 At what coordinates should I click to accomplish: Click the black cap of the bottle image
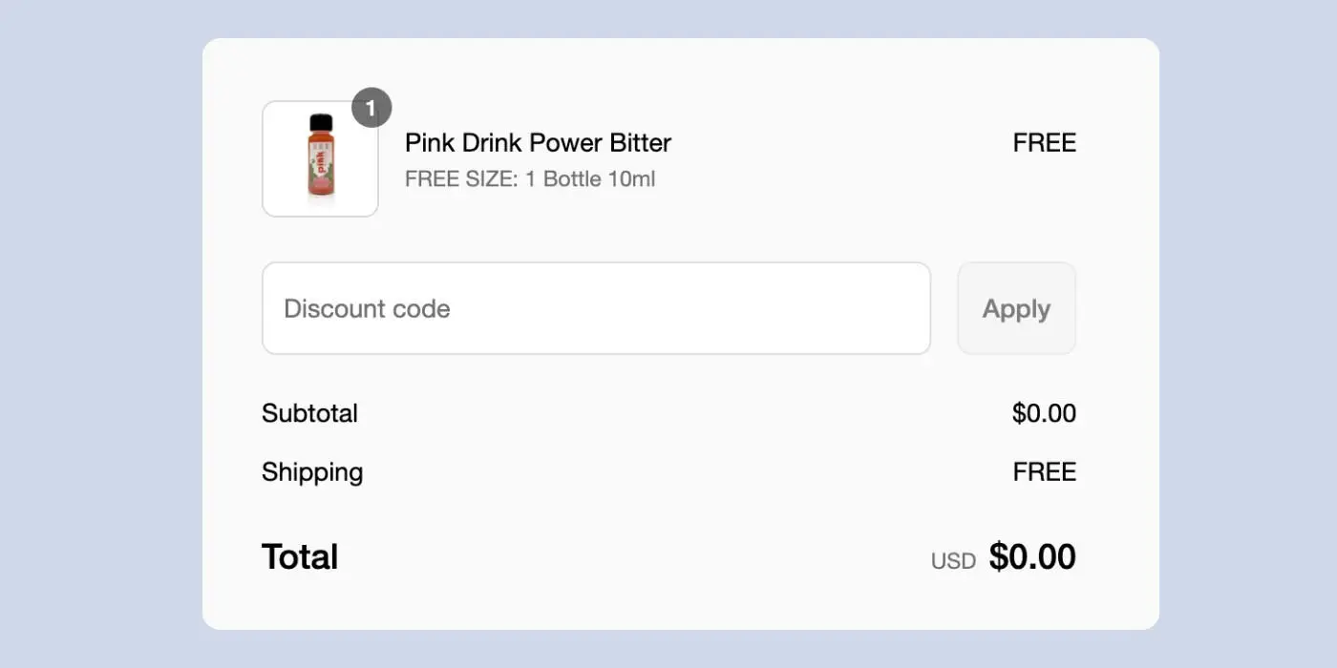[x=321, y=121]
